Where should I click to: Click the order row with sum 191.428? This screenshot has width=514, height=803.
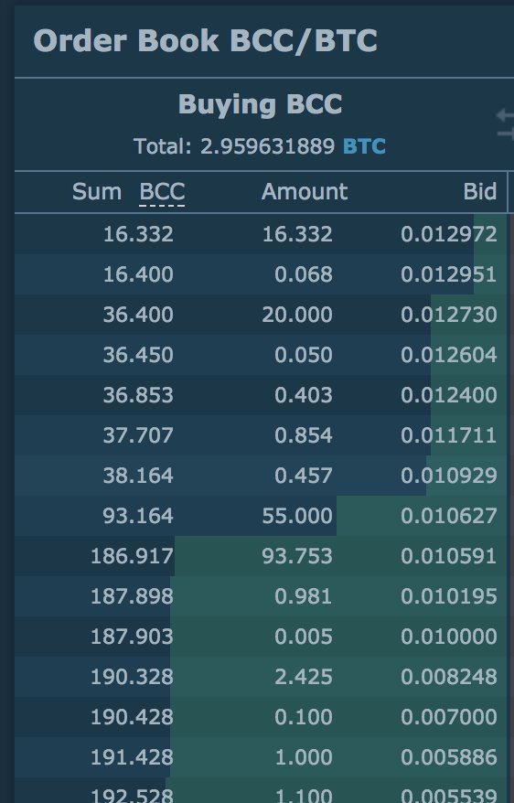coord(261,757)
